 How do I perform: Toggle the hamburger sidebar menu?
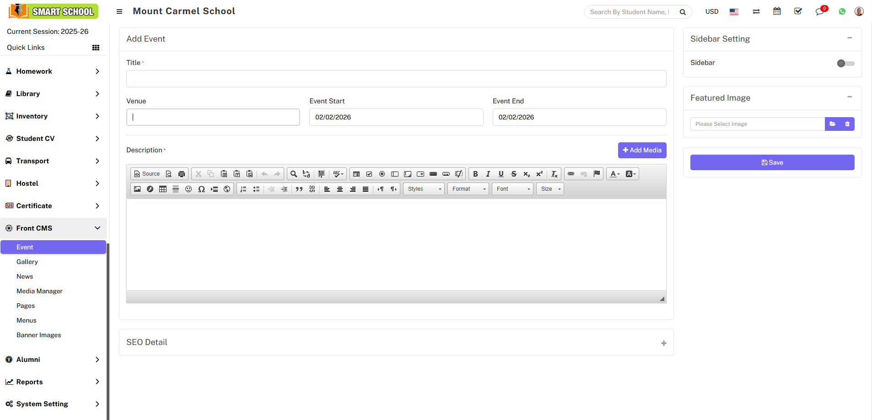click(119, 11)
